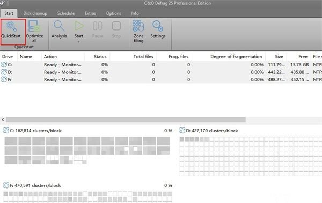322x203 pixels.
Task: Select drive D: row in list
Action: [x=161, y=72]
